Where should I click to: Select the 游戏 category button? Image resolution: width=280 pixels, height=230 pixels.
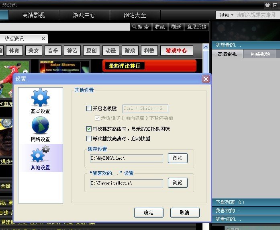[130, 51]
